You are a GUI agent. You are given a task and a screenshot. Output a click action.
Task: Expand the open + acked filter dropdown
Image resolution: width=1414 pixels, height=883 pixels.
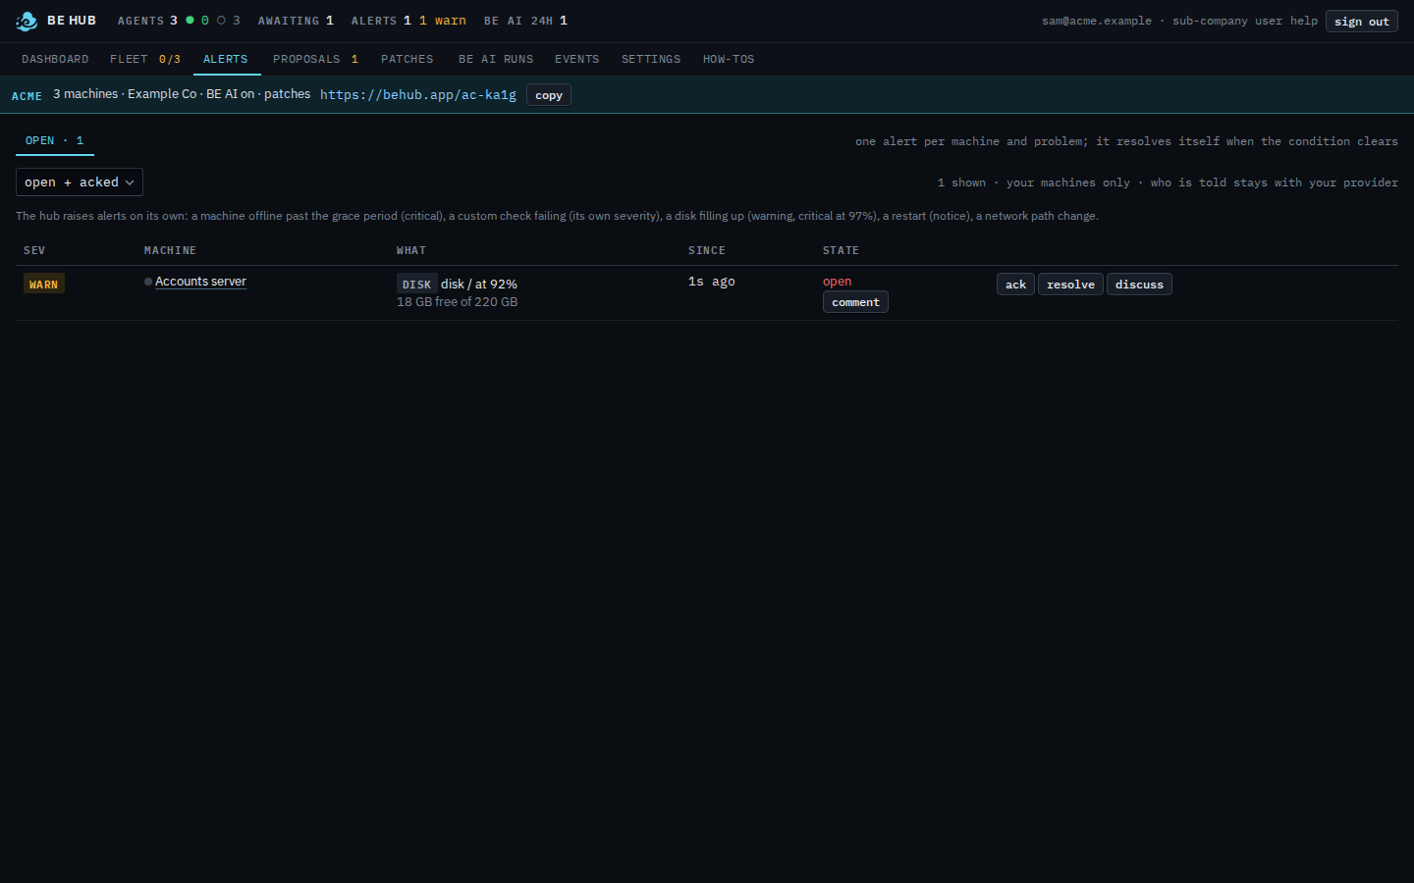point(80,182)
